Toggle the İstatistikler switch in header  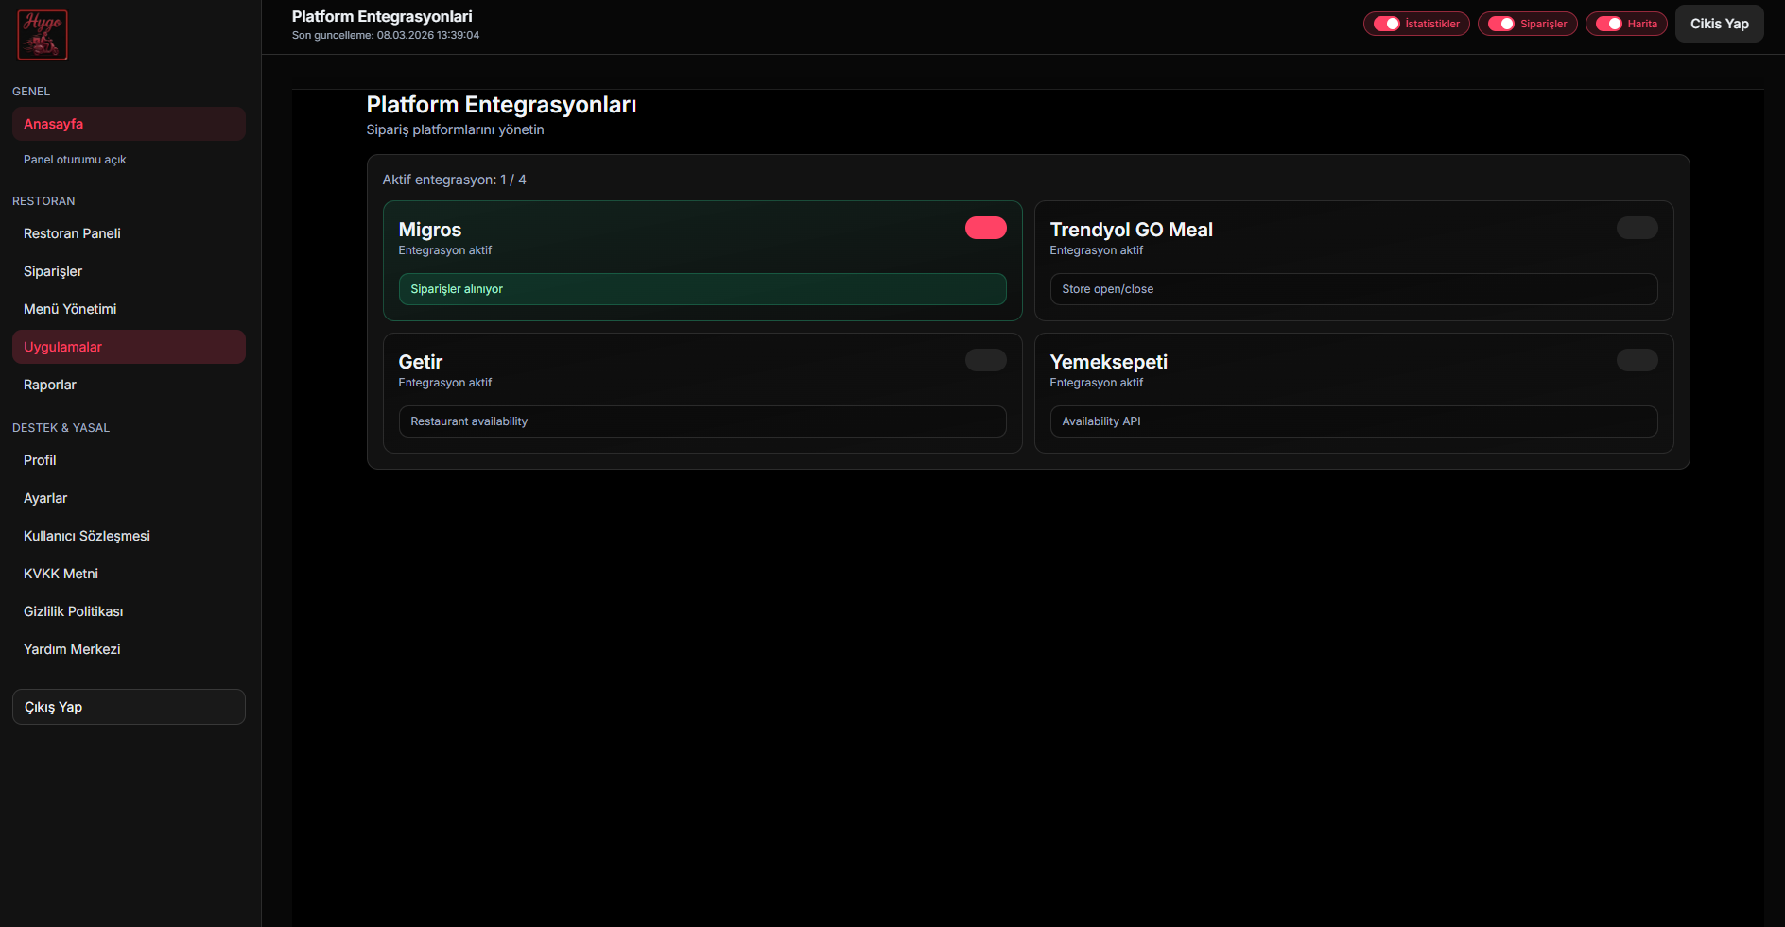(x=1387, y=24)
